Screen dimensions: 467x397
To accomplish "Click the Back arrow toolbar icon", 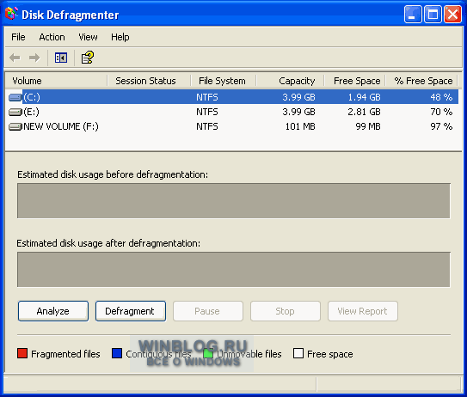I will (x=15, y=58).
